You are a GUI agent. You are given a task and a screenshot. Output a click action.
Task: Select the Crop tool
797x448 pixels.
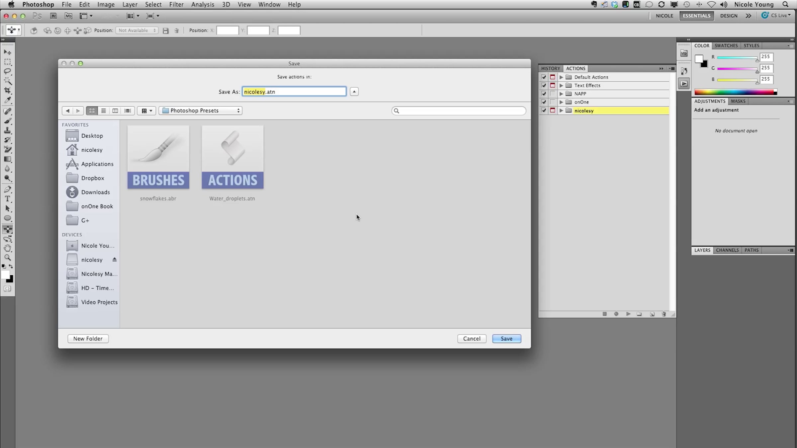[7, 91]
